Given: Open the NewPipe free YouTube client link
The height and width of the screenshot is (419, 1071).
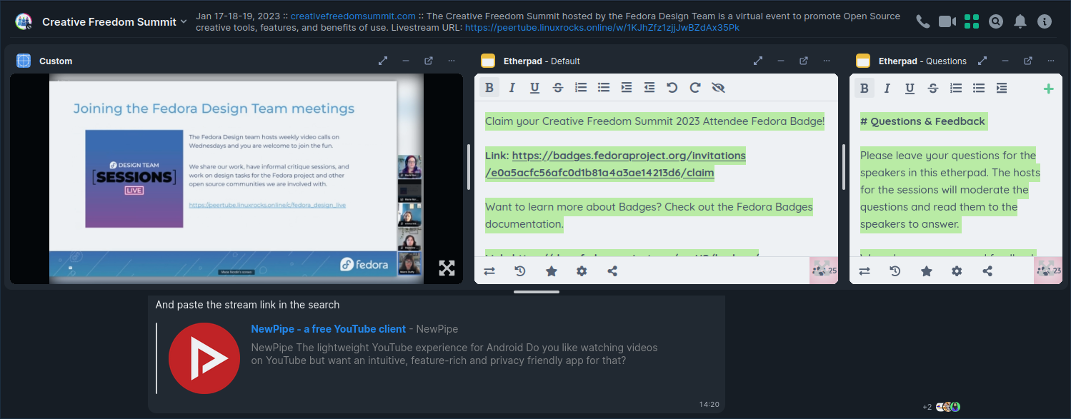Looking at the screenshot, I should click(x=328, y=329).
